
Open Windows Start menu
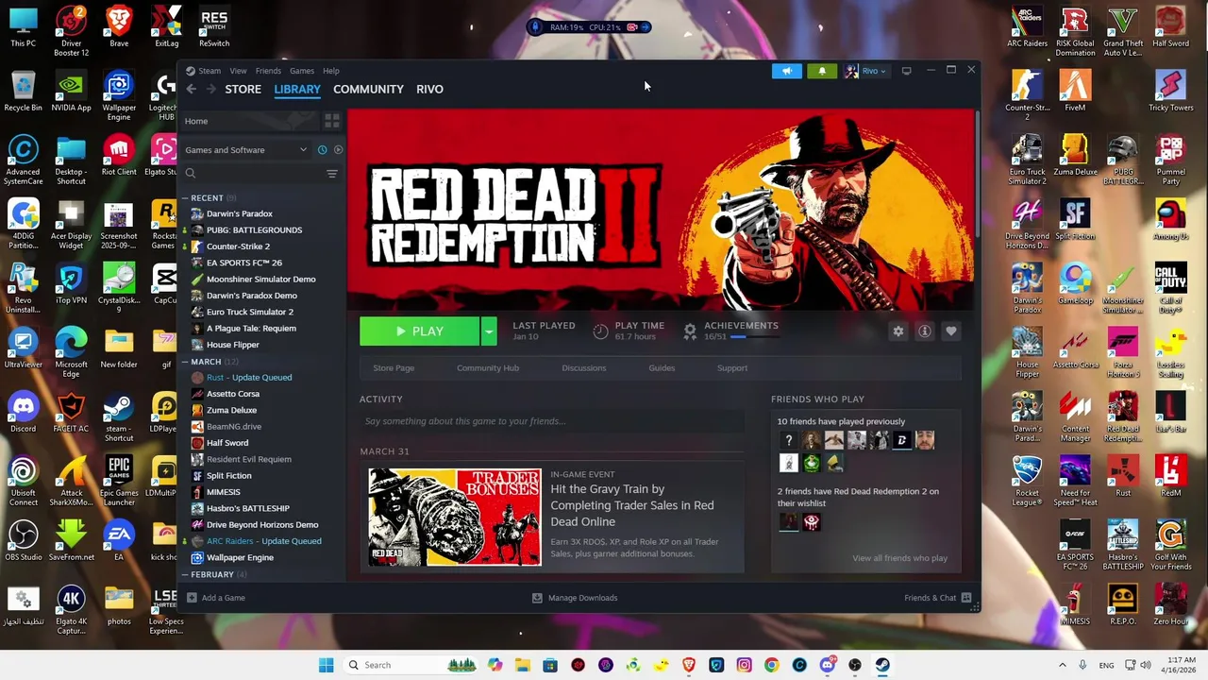click(326, 665)
